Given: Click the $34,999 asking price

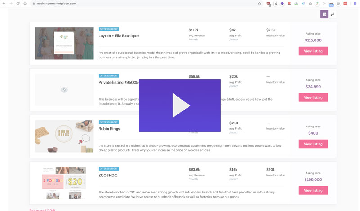Looking at the screenshot, I should [x=313, y=87].
